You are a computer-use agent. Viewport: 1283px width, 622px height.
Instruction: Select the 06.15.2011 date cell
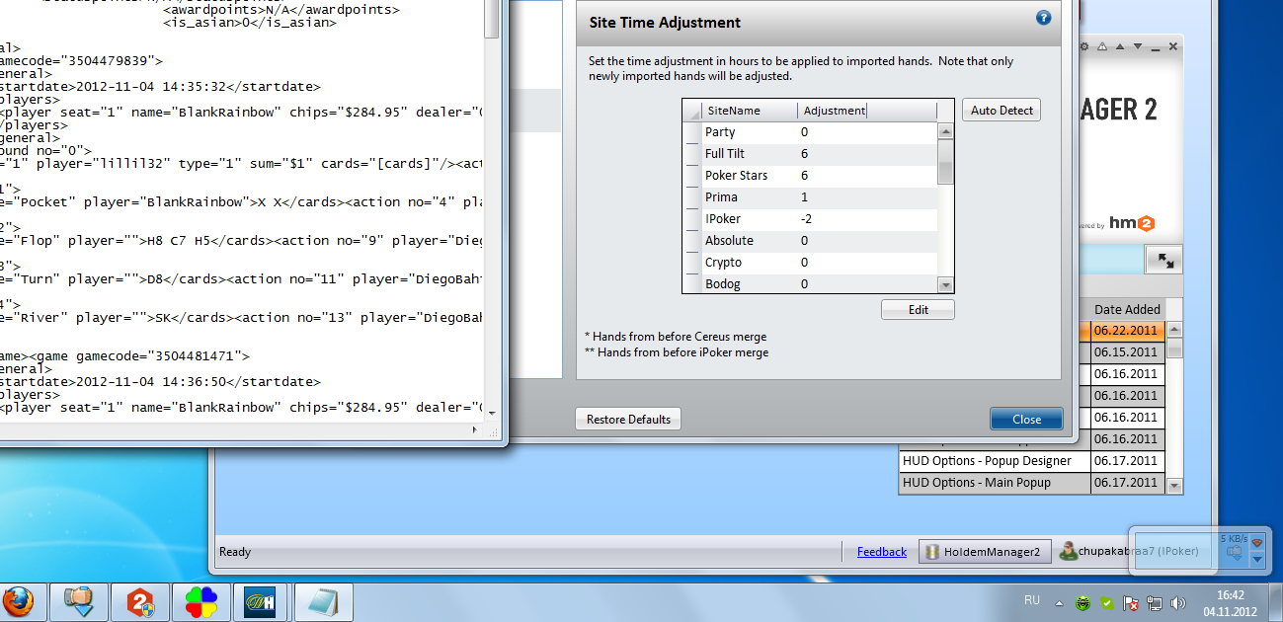point(1128,352)
